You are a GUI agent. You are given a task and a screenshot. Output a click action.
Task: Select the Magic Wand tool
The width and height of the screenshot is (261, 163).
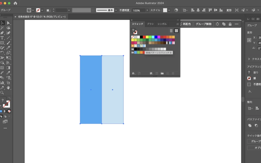[2, 28]
